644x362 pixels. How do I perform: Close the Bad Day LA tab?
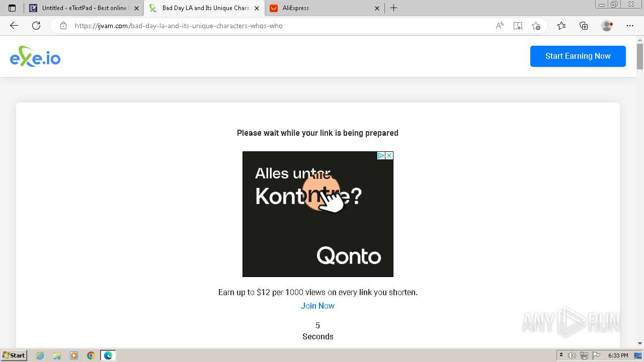tap(257, 8)
